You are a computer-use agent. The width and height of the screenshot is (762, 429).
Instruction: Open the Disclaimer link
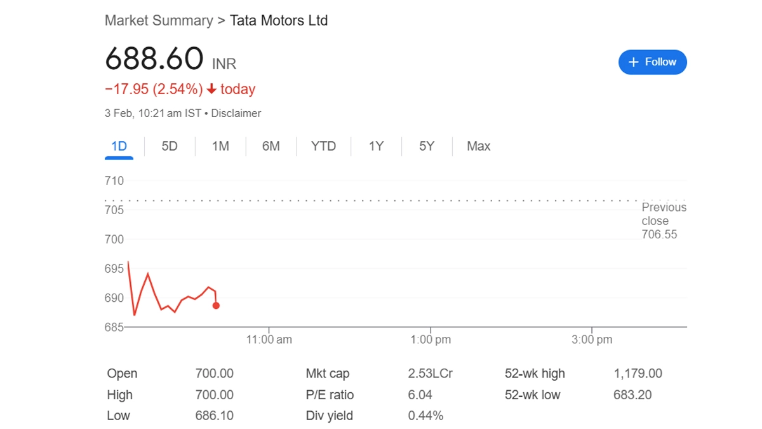(236, 113)
